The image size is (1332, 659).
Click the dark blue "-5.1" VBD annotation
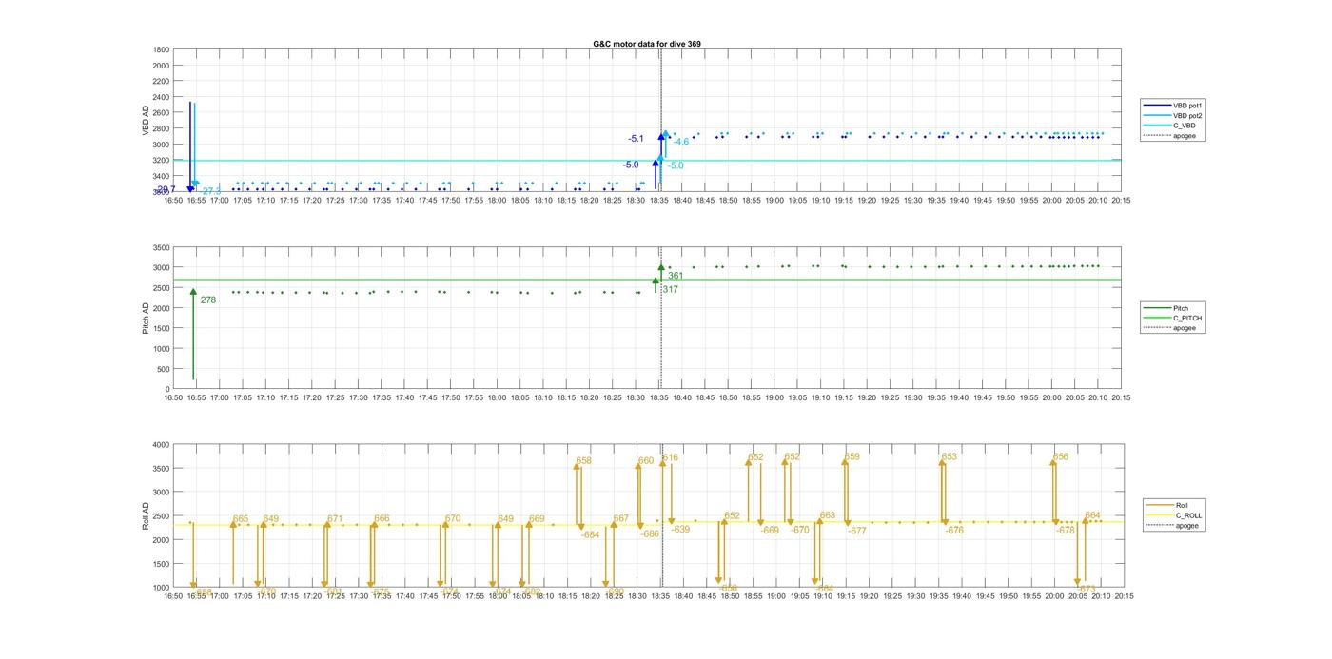tap(636, 139)
